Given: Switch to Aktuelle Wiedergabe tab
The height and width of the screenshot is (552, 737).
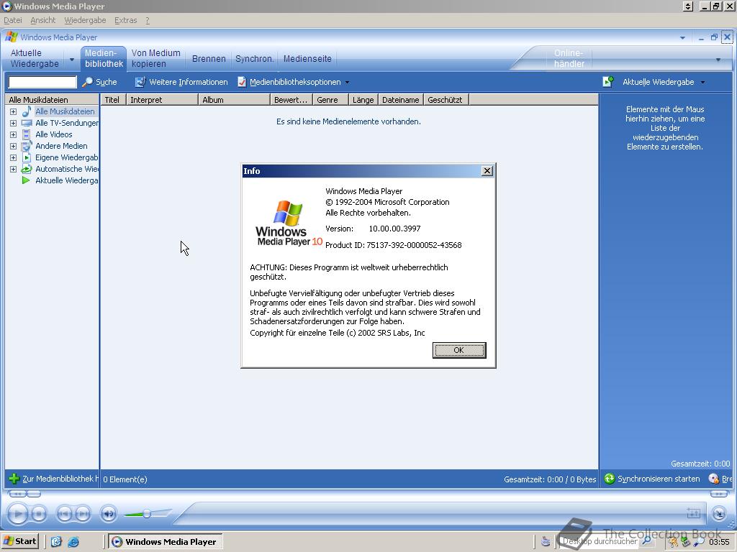Looking at the screenshot, I should 35,58.
